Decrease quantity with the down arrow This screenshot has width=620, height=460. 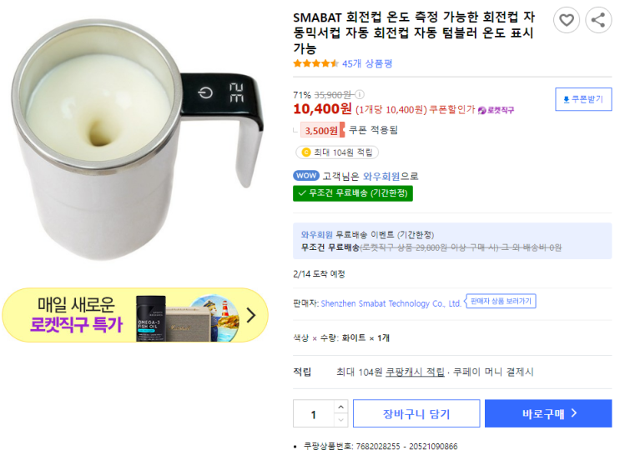(x=340, y=420)
